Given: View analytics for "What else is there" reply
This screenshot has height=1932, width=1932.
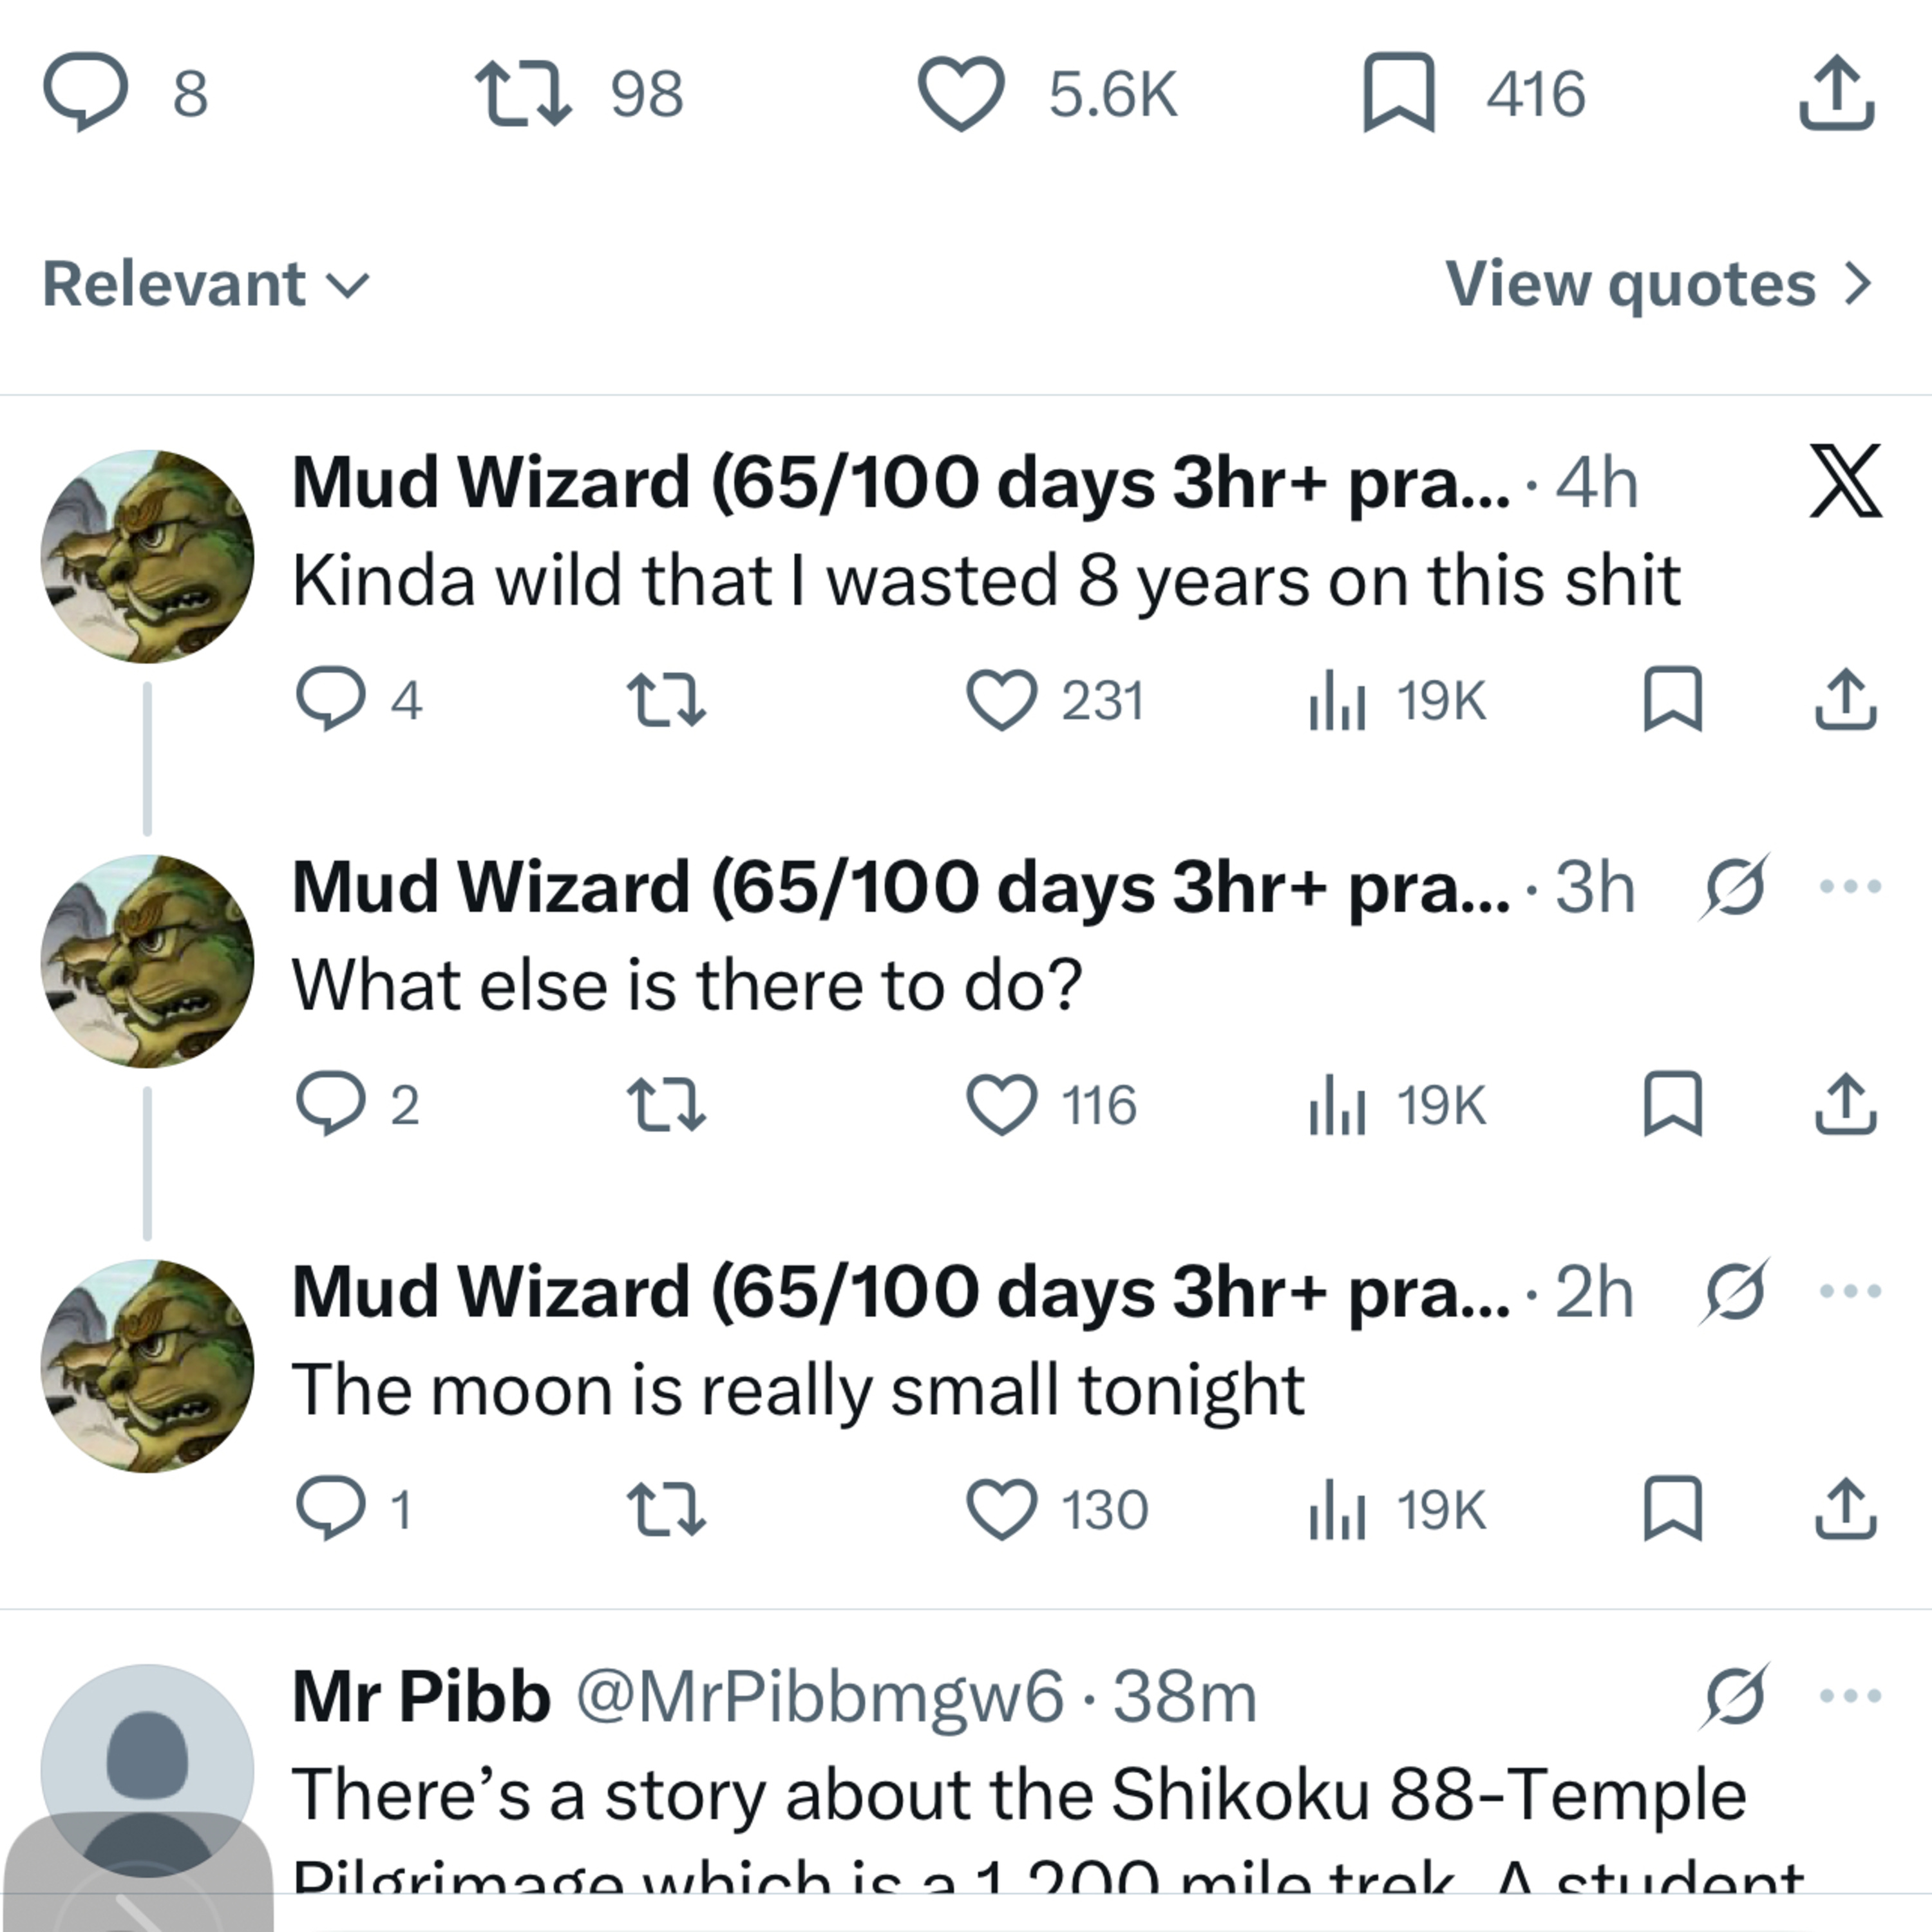Looking at the screenshot, I should (x=1338, y=1105).
